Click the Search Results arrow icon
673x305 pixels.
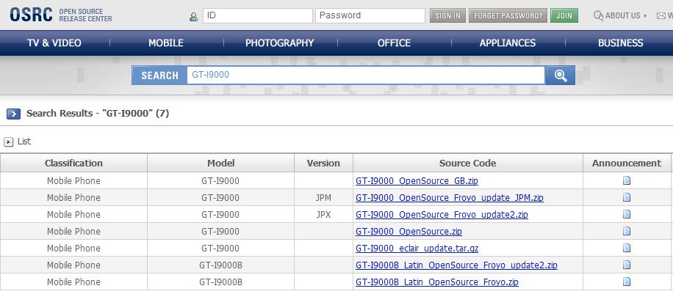[13, 114]
